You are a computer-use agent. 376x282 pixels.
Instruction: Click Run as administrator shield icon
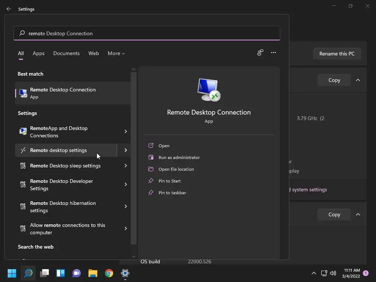tap(151, 157)
